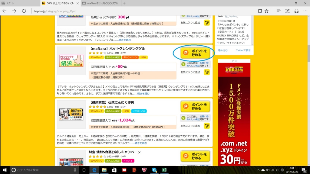Open volume control in system tray
The height and width of the screenshot is (174, 310).
(277, 170)
